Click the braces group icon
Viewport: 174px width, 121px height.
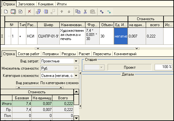46,11
